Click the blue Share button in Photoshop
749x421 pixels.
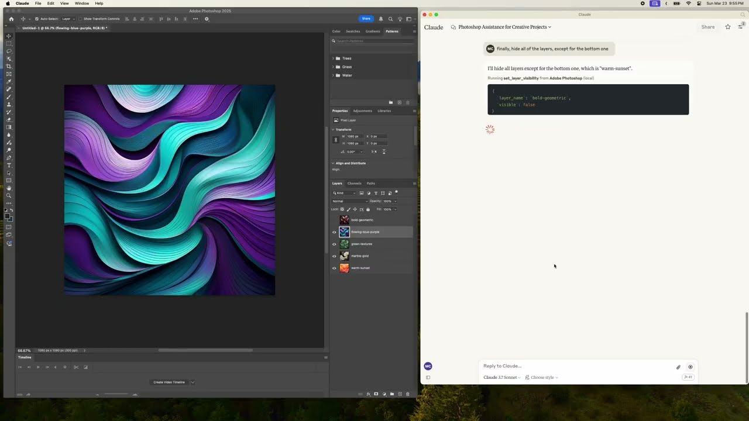366,19
